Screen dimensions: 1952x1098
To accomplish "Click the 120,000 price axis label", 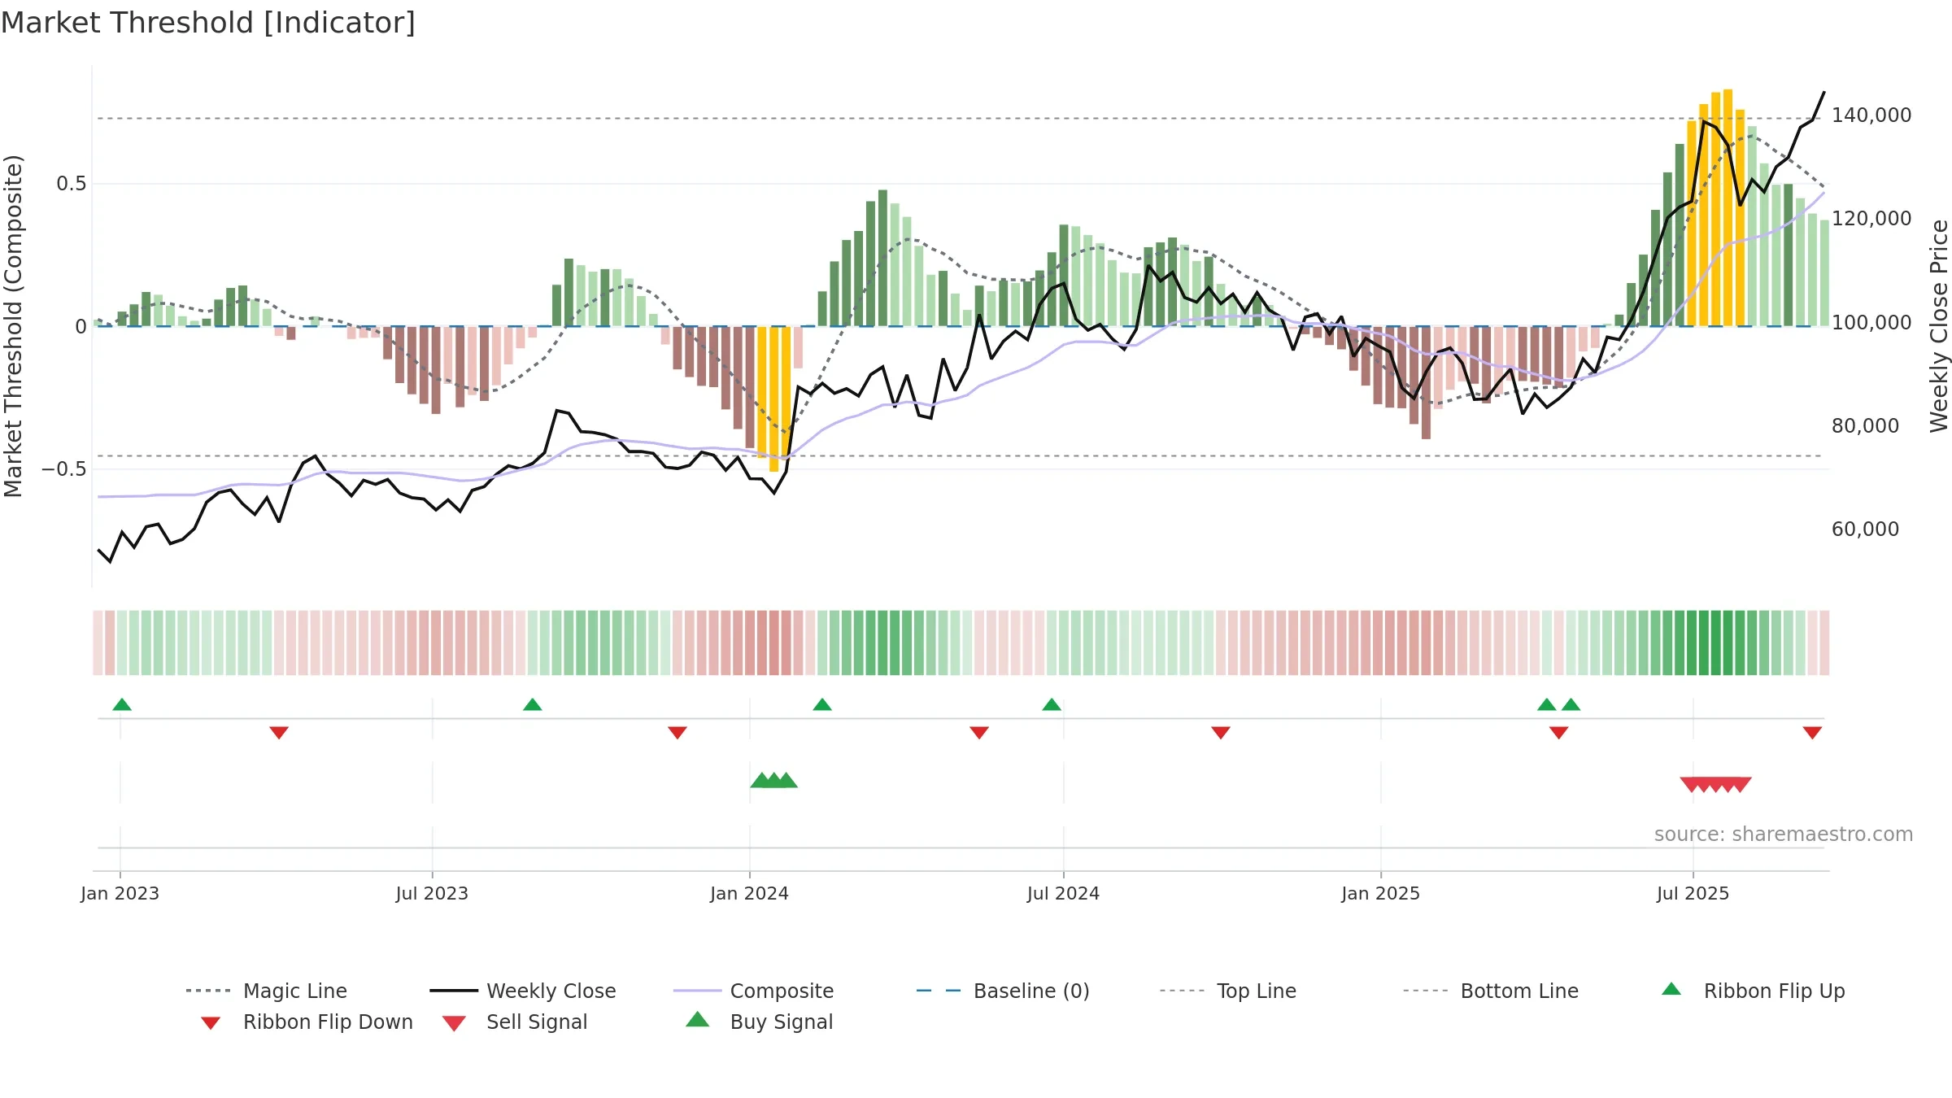I will tap(1871, 219).
